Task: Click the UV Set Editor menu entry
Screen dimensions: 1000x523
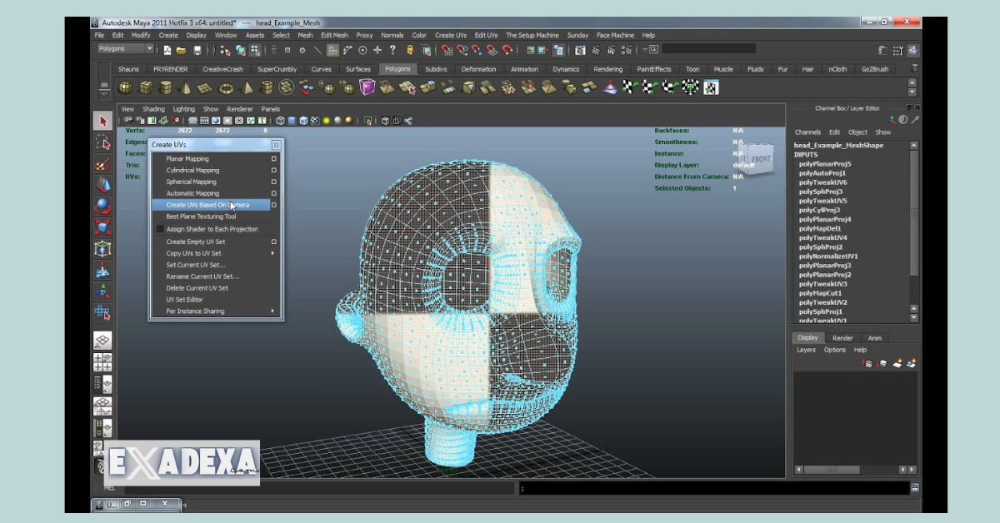Action: coord(183,300)
